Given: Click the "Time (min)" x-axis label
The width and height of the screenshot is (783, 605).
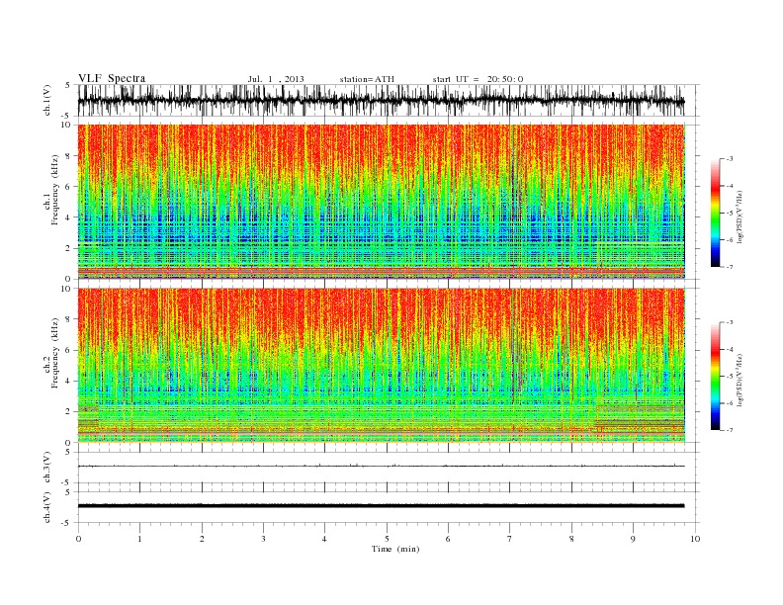Looking at the screenshot, I should pos(395,549).
